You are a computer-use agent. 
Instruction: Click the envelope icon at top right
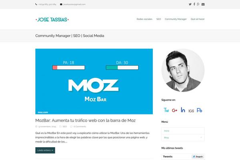pos(203,4)
